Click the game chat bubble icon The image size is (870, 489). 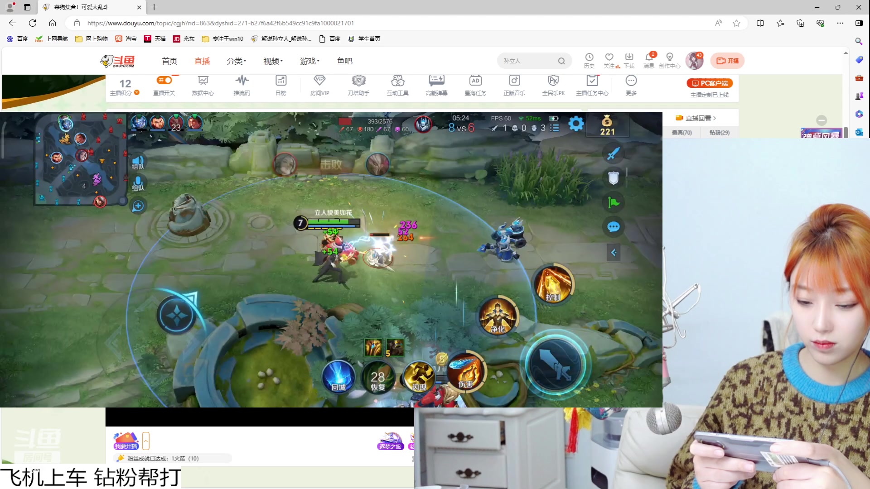tap(614, 226)
